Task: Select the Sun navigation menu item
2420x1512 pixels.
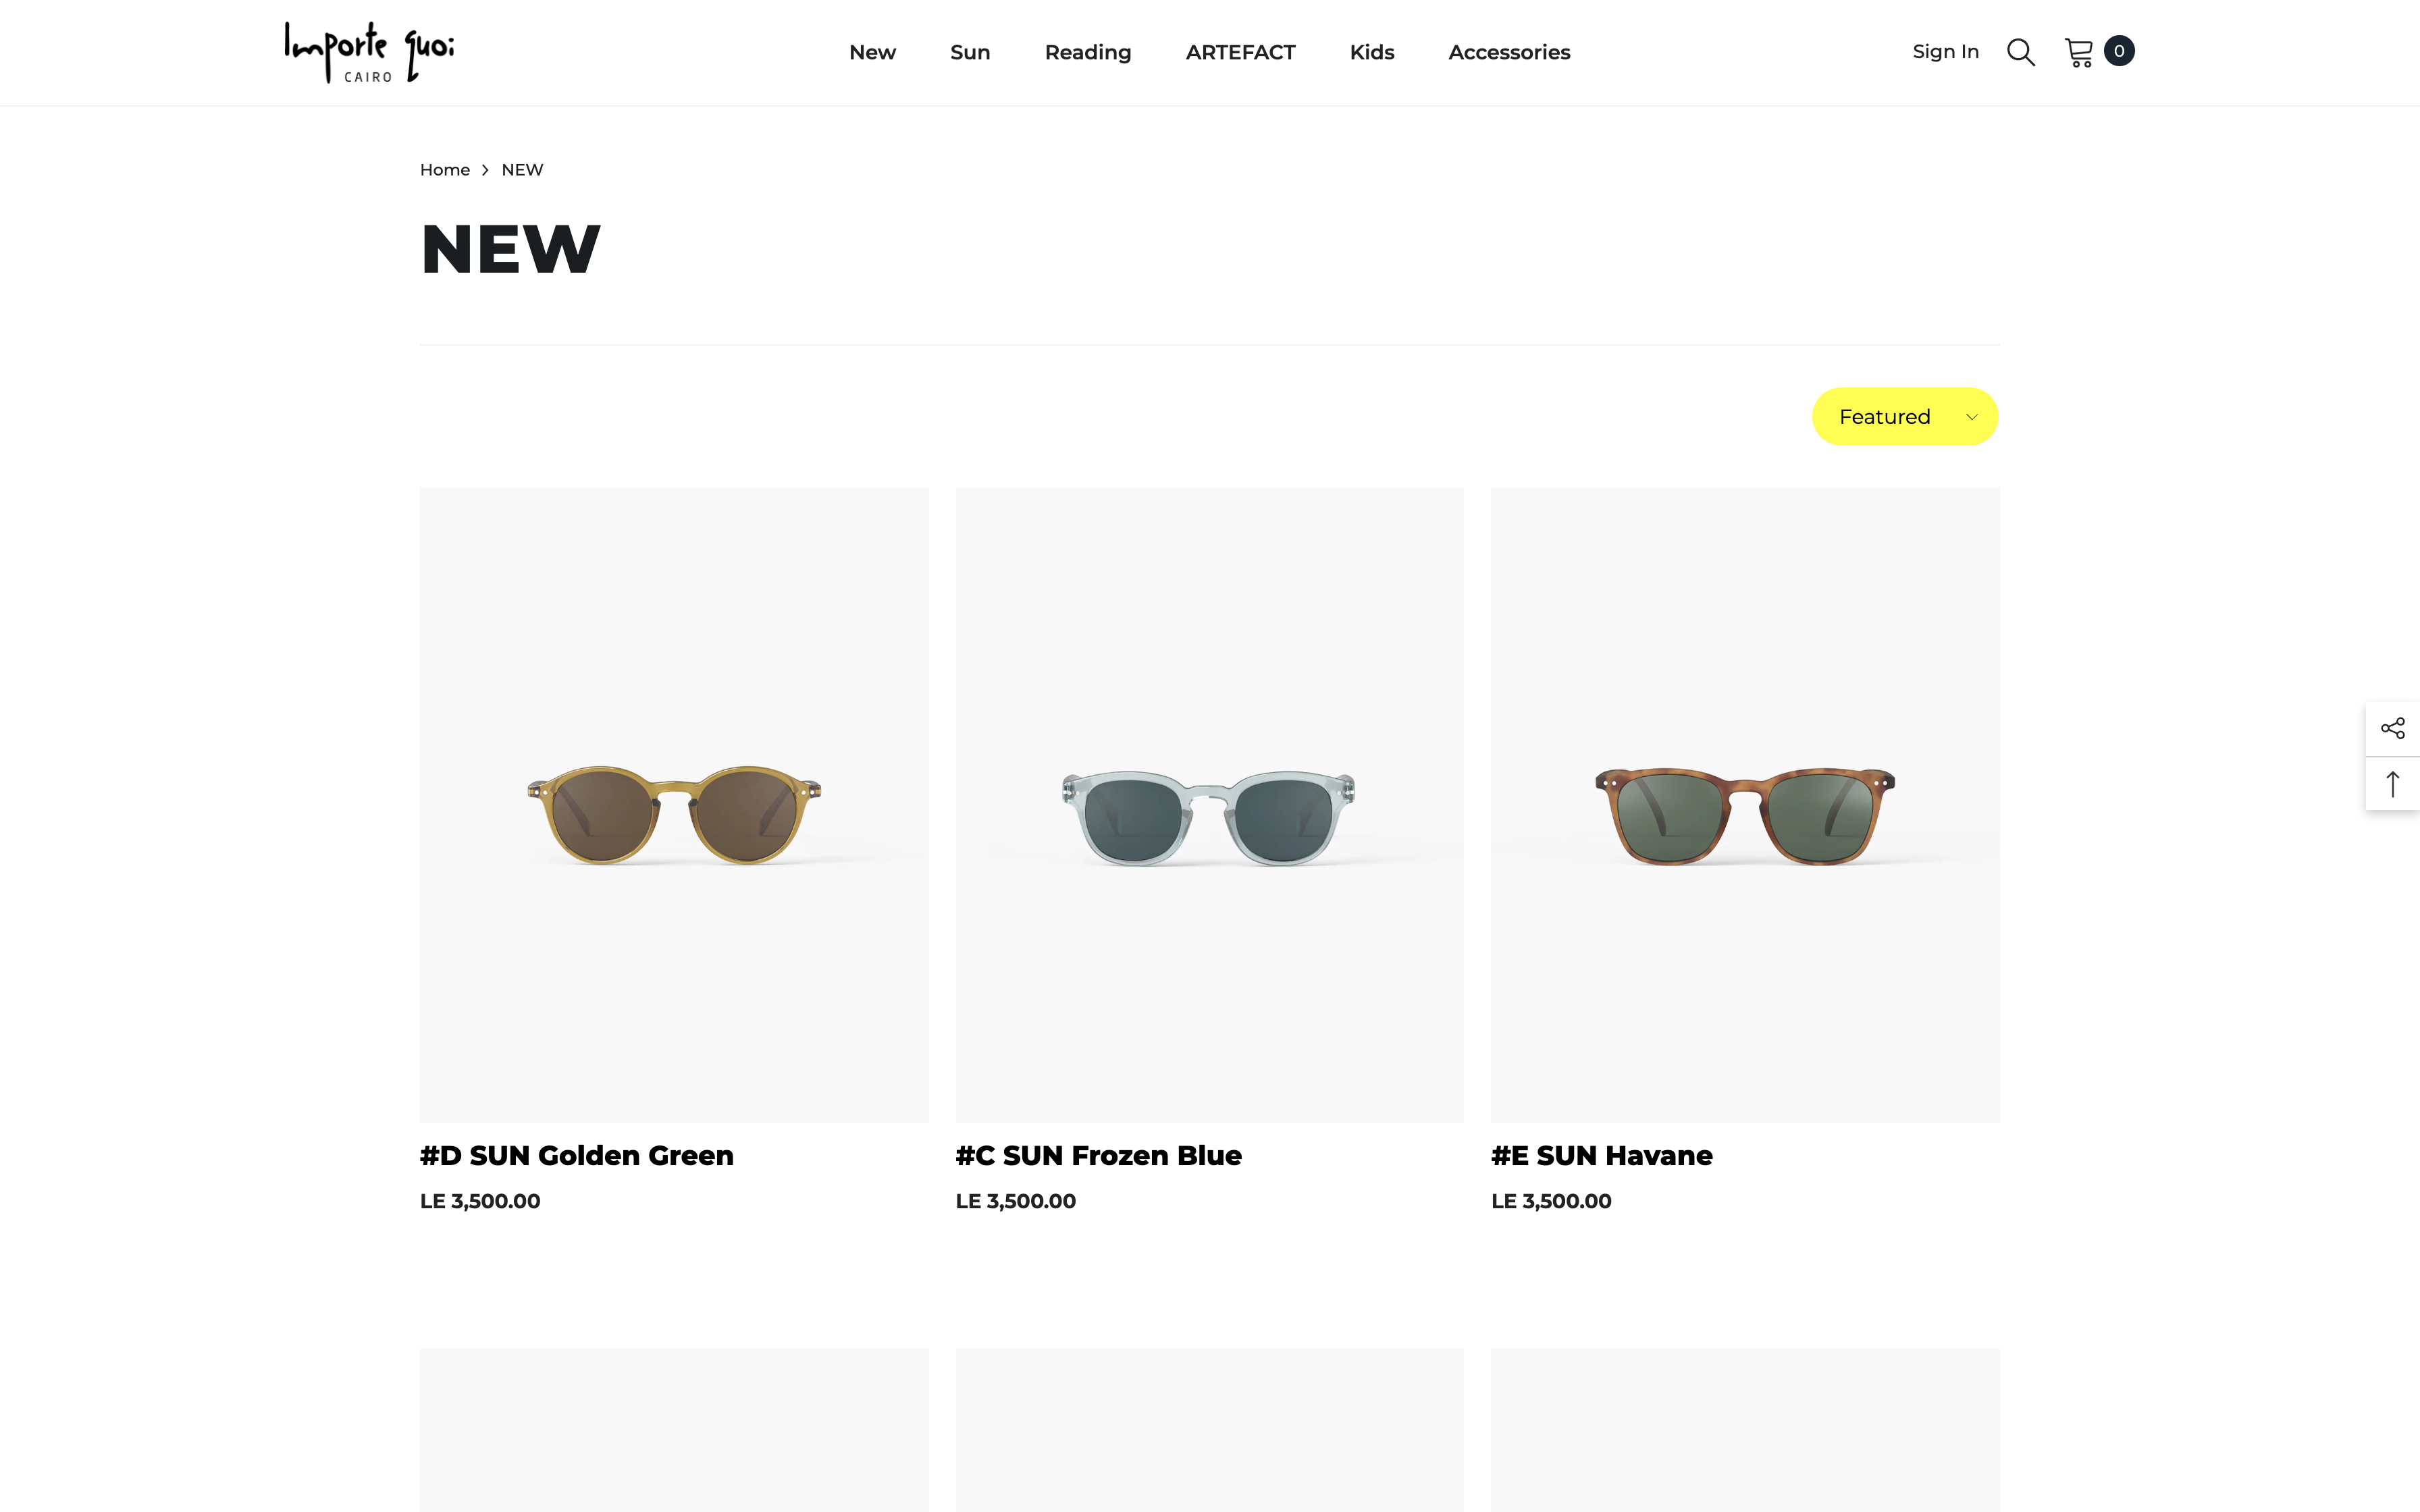Action: point(970,51)
